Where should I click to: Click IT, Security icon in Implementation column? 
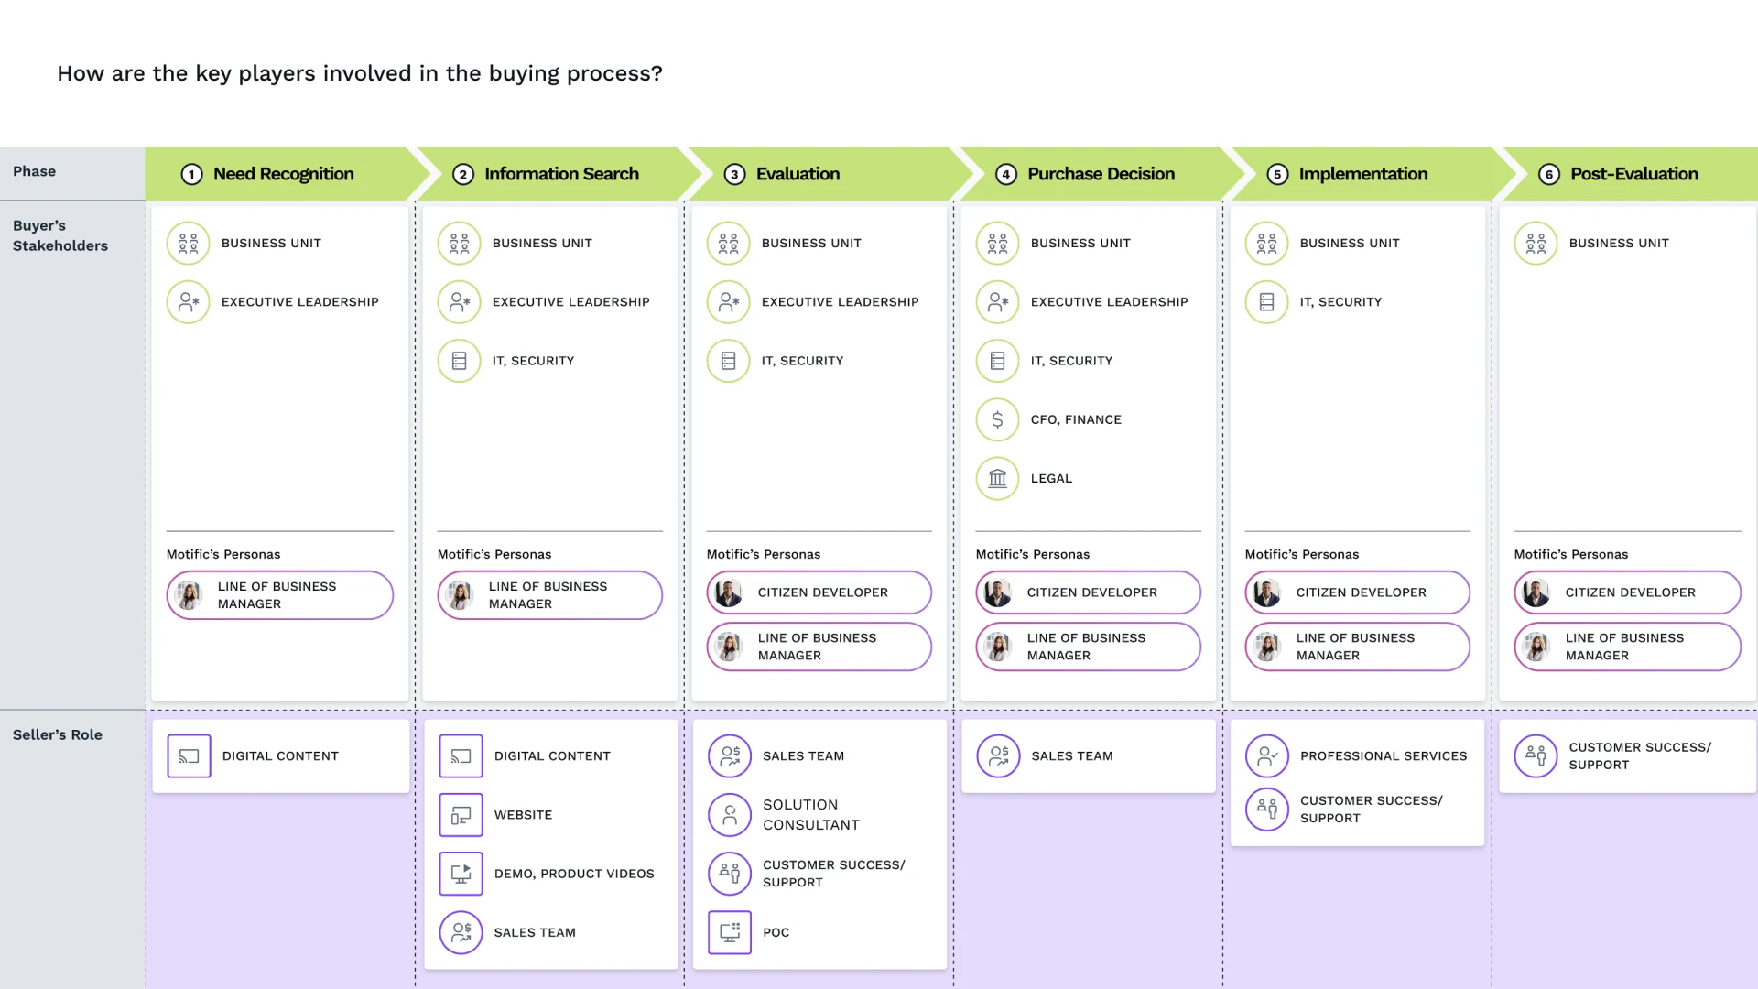coord(1266,302)
